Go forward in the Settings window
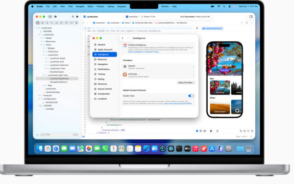 (x=128, y=38)
